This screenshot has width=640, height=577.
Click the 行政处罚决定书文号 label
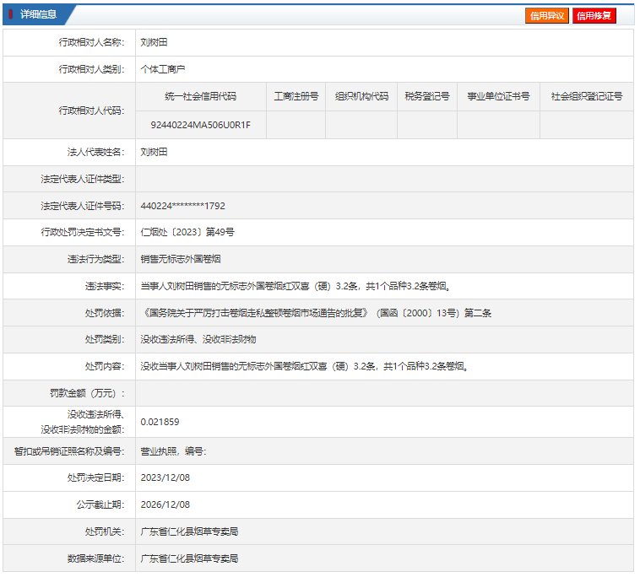pos(83,232)
